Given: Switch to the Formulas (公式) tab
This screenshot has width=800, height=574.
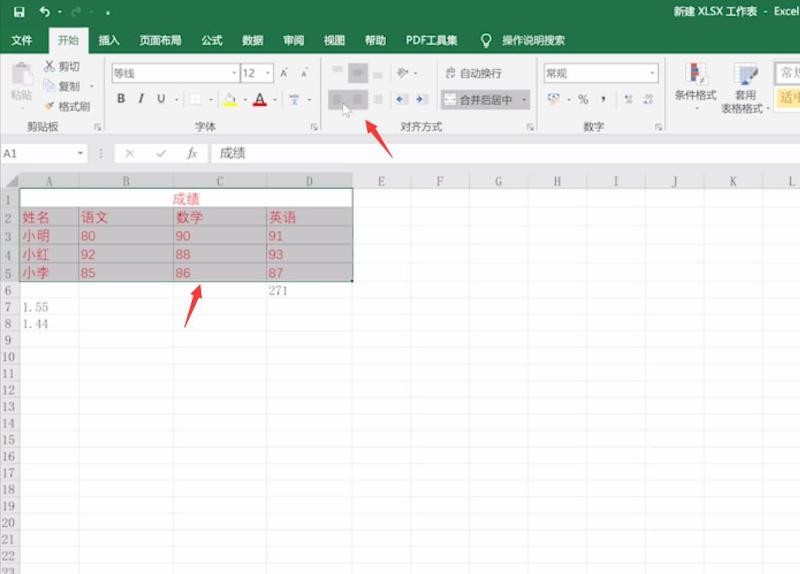Looking at the screenshot, I should click(x=212, y=40).
